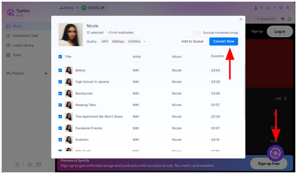Click the Artist column header

pyautogui.click(x=137, y=57)
